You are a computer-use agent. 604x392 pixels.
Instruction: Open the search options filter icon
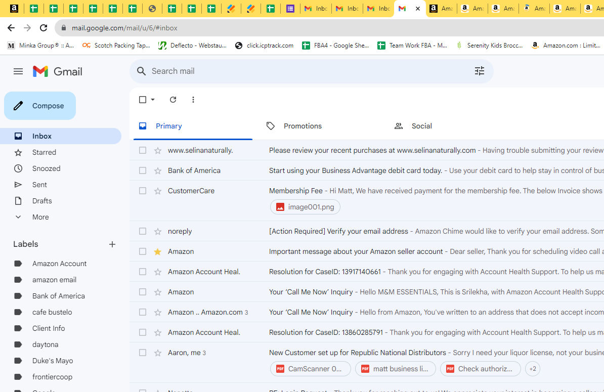pos(479,71)
